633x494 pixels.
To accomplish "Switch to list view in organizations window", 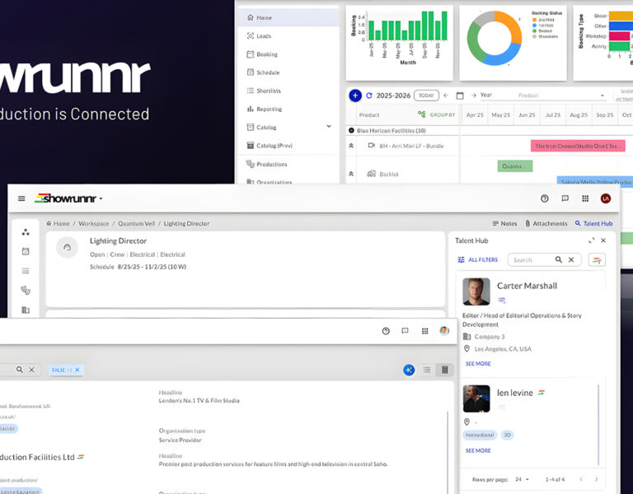I will (427, 370).
